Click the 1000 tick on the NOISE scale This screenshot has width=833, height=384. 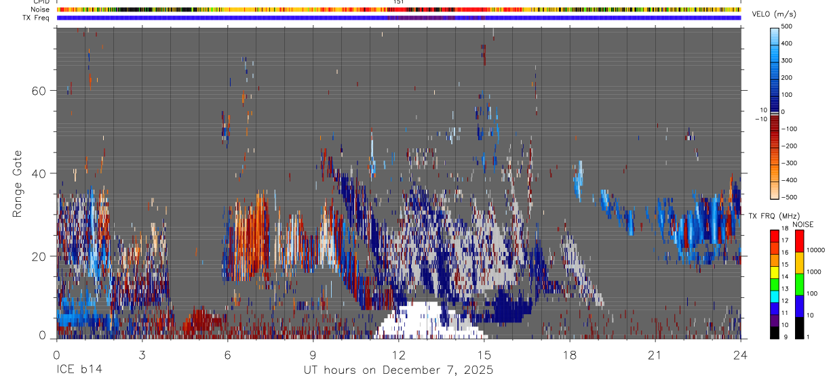(814, 272)
